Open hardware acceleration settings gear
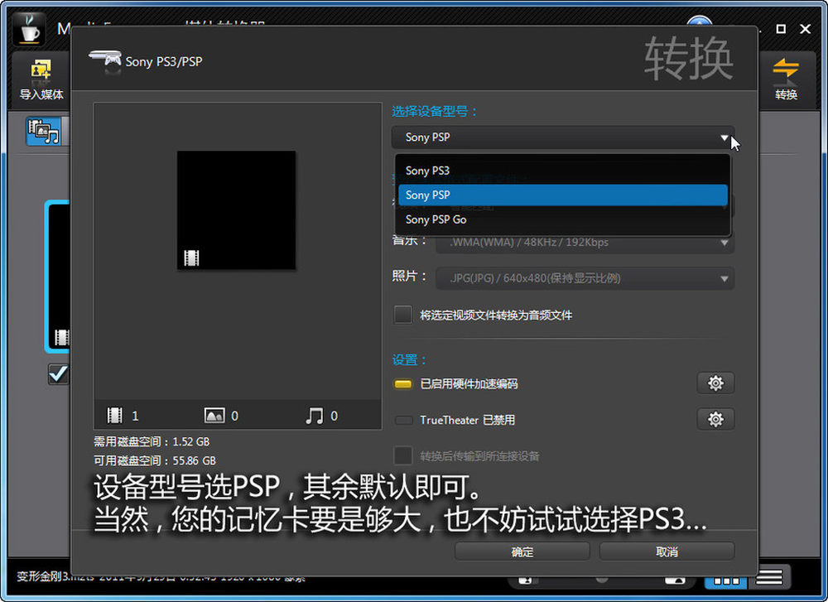This screenshot has width=828, height=602. click(x=715, y=383)
